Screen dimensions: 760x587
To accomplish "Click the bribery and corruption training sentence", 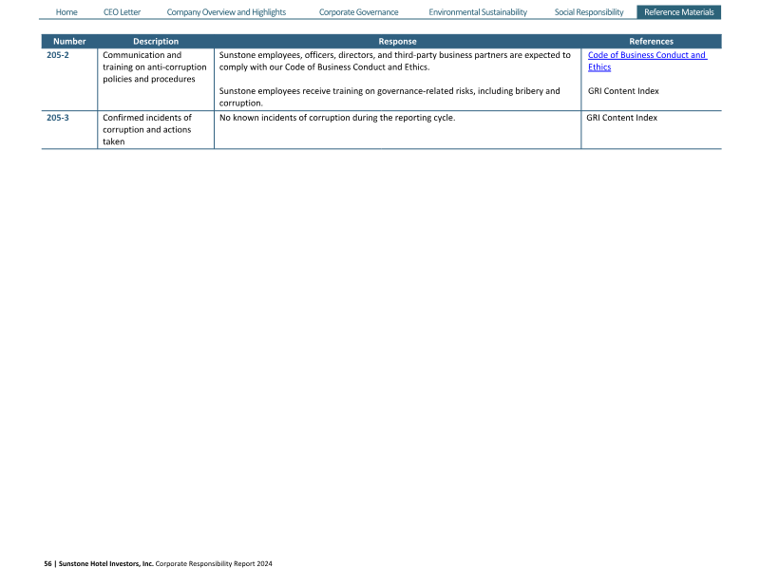I will (x=389, y=97).
